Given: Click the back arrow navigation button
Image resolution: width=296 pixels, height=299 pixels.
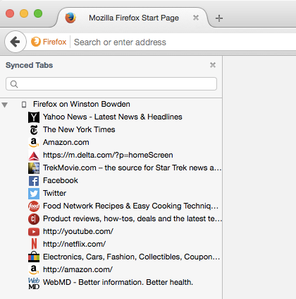Looking at the screenshot, I should pyautogui.click(x=16, y=42).
